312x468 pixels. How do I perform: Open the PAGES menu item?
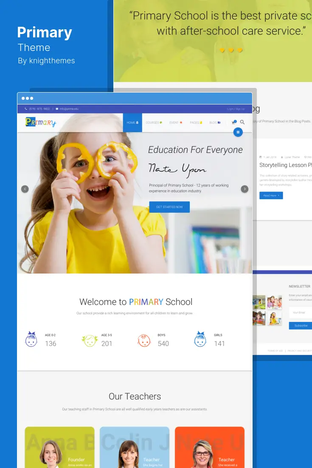[x=196, y=123]
